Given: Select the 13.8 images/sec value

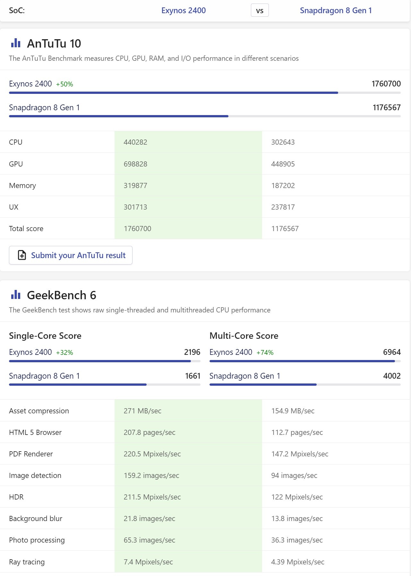Looking at the screenshot, I should pyautogui.click(x=297, y=518).
